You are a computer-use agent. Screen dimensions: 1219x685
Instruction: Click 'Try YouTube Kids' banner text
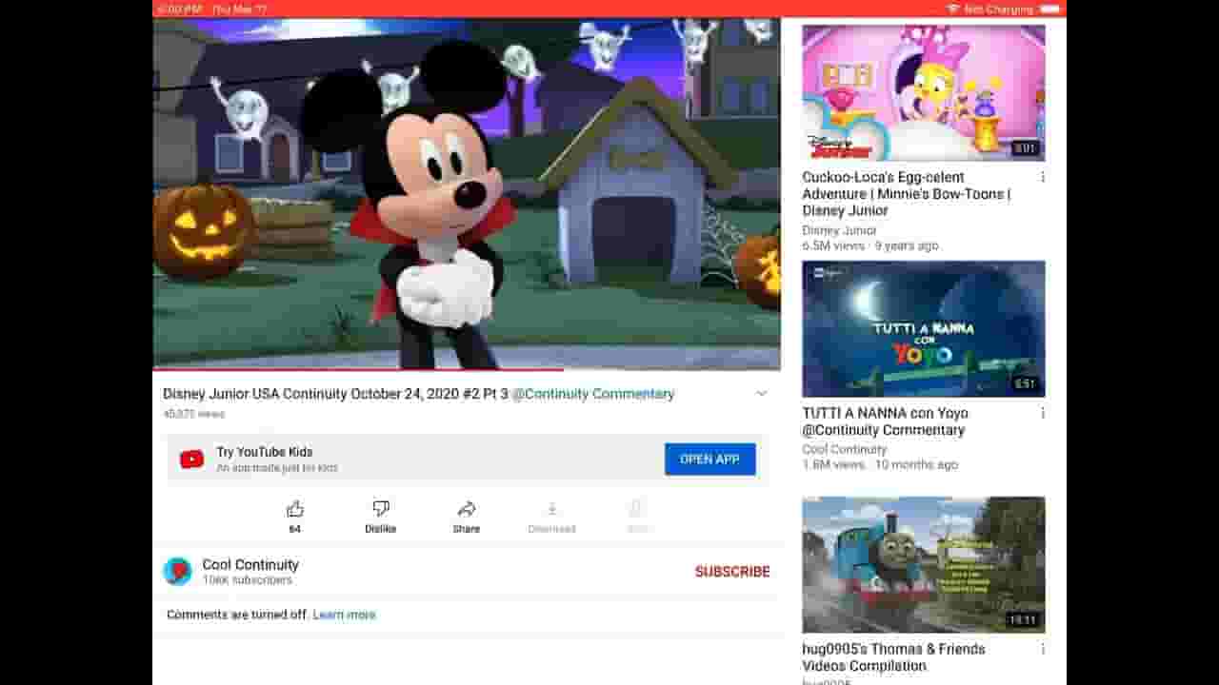(264, 452)
